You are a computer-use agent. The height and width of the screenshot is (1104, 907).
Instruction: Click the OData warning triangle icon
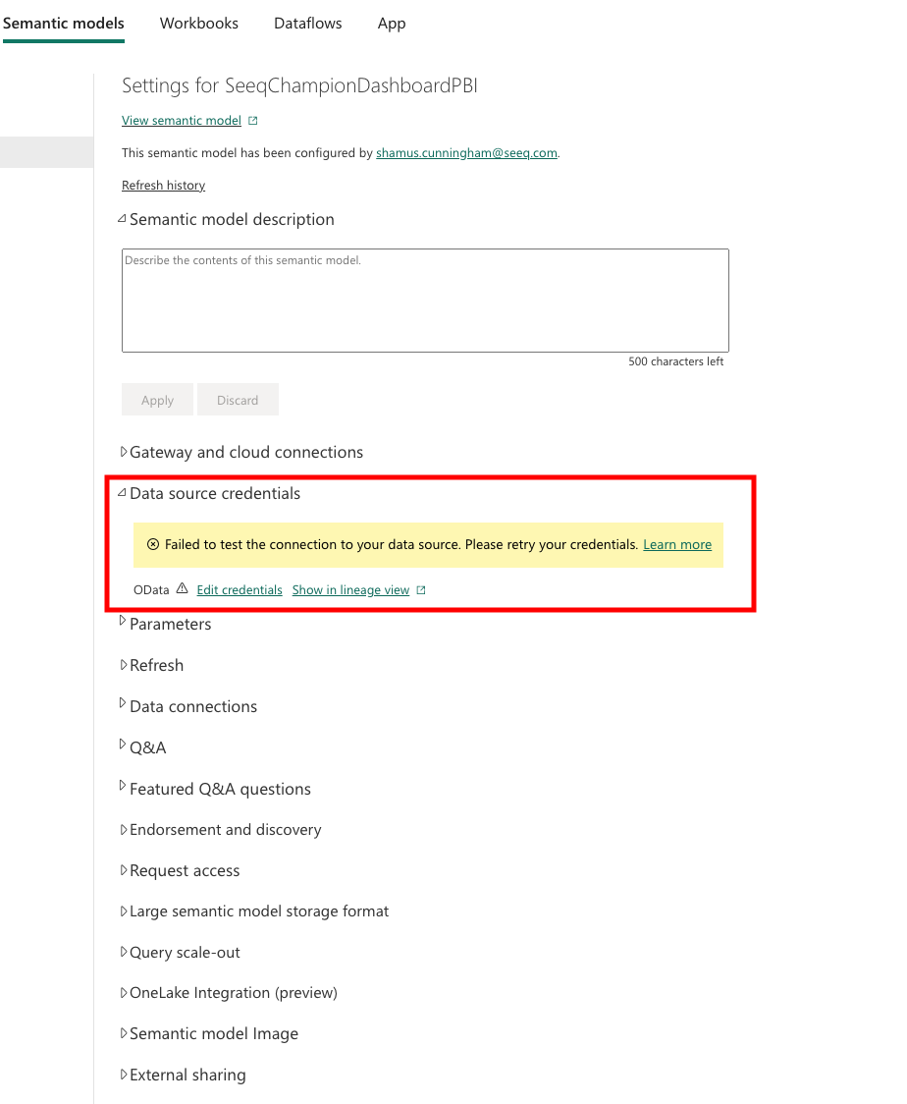pos(182,589)
